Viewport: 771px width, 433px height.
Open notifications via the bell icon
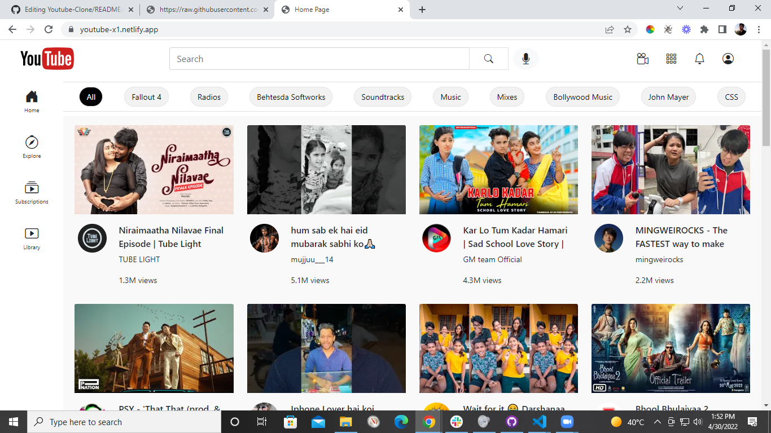click(x=699, y=58)
